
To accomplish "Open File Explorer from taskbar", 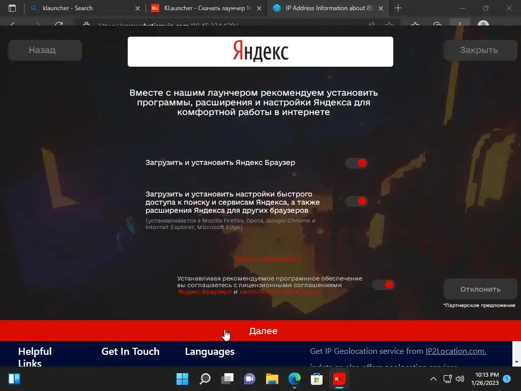I will [x=272, y=379].
